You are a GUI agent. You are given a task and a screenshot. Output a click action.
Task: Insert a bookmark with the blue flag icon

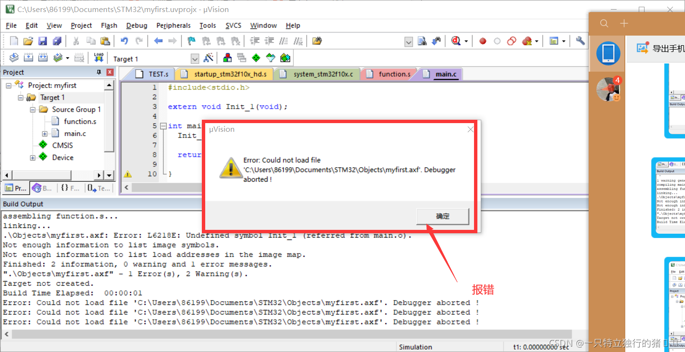coord(191,41)
